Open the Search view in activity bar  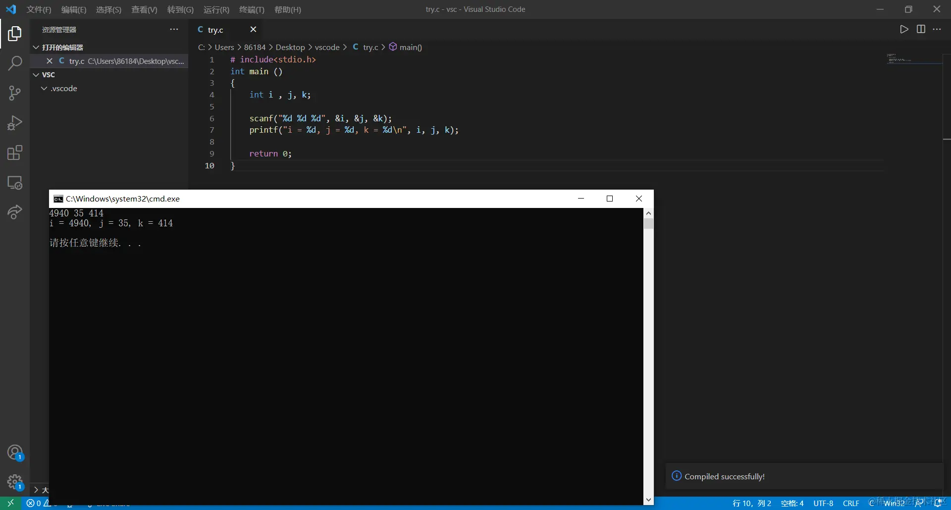15,63
